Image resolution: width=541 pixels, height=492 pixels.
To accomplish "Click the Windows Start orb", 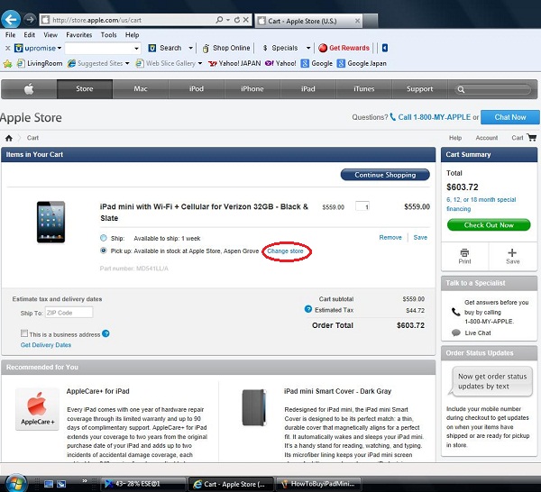I will [x=15, y=483].
